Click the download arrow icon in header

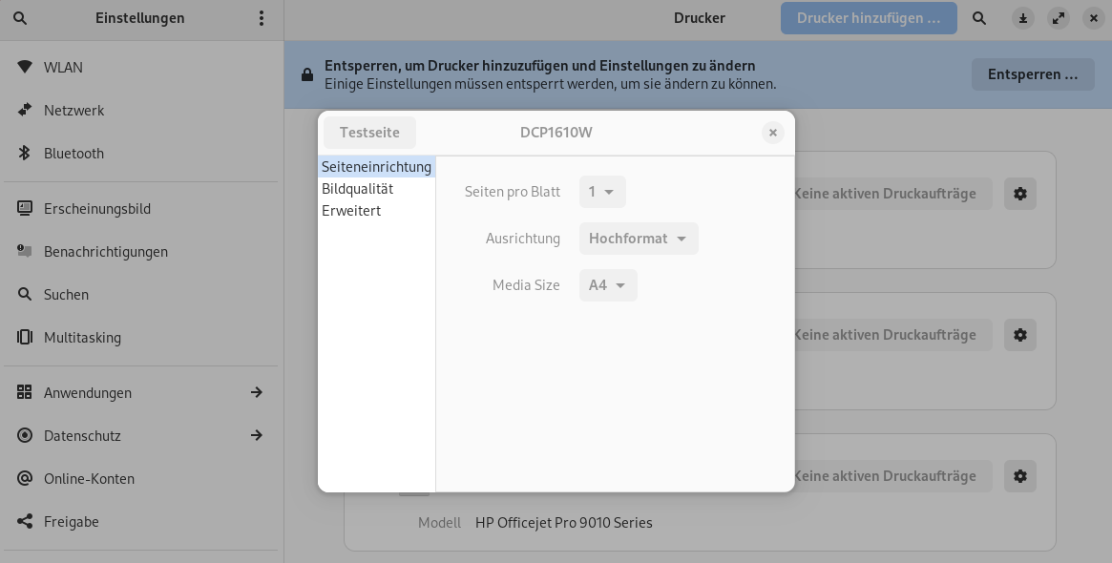pos(1023,18)
